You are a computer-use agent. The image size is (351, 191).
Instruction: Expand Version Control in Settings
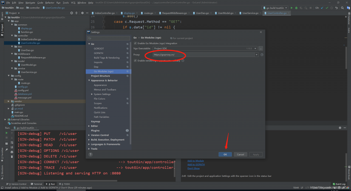coord(89,135)
